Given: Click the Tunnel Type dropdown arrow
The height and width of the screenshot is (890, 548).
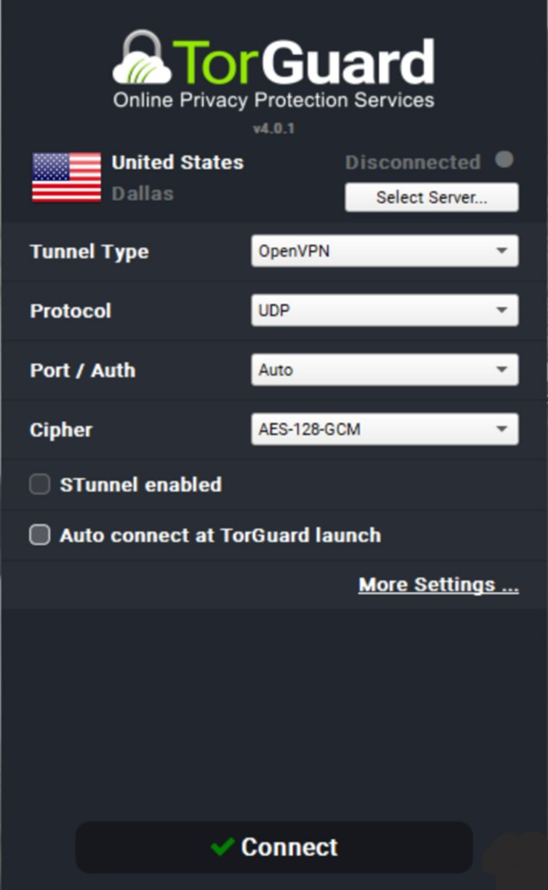Looking at the screenshot, I should click(501, 251).
